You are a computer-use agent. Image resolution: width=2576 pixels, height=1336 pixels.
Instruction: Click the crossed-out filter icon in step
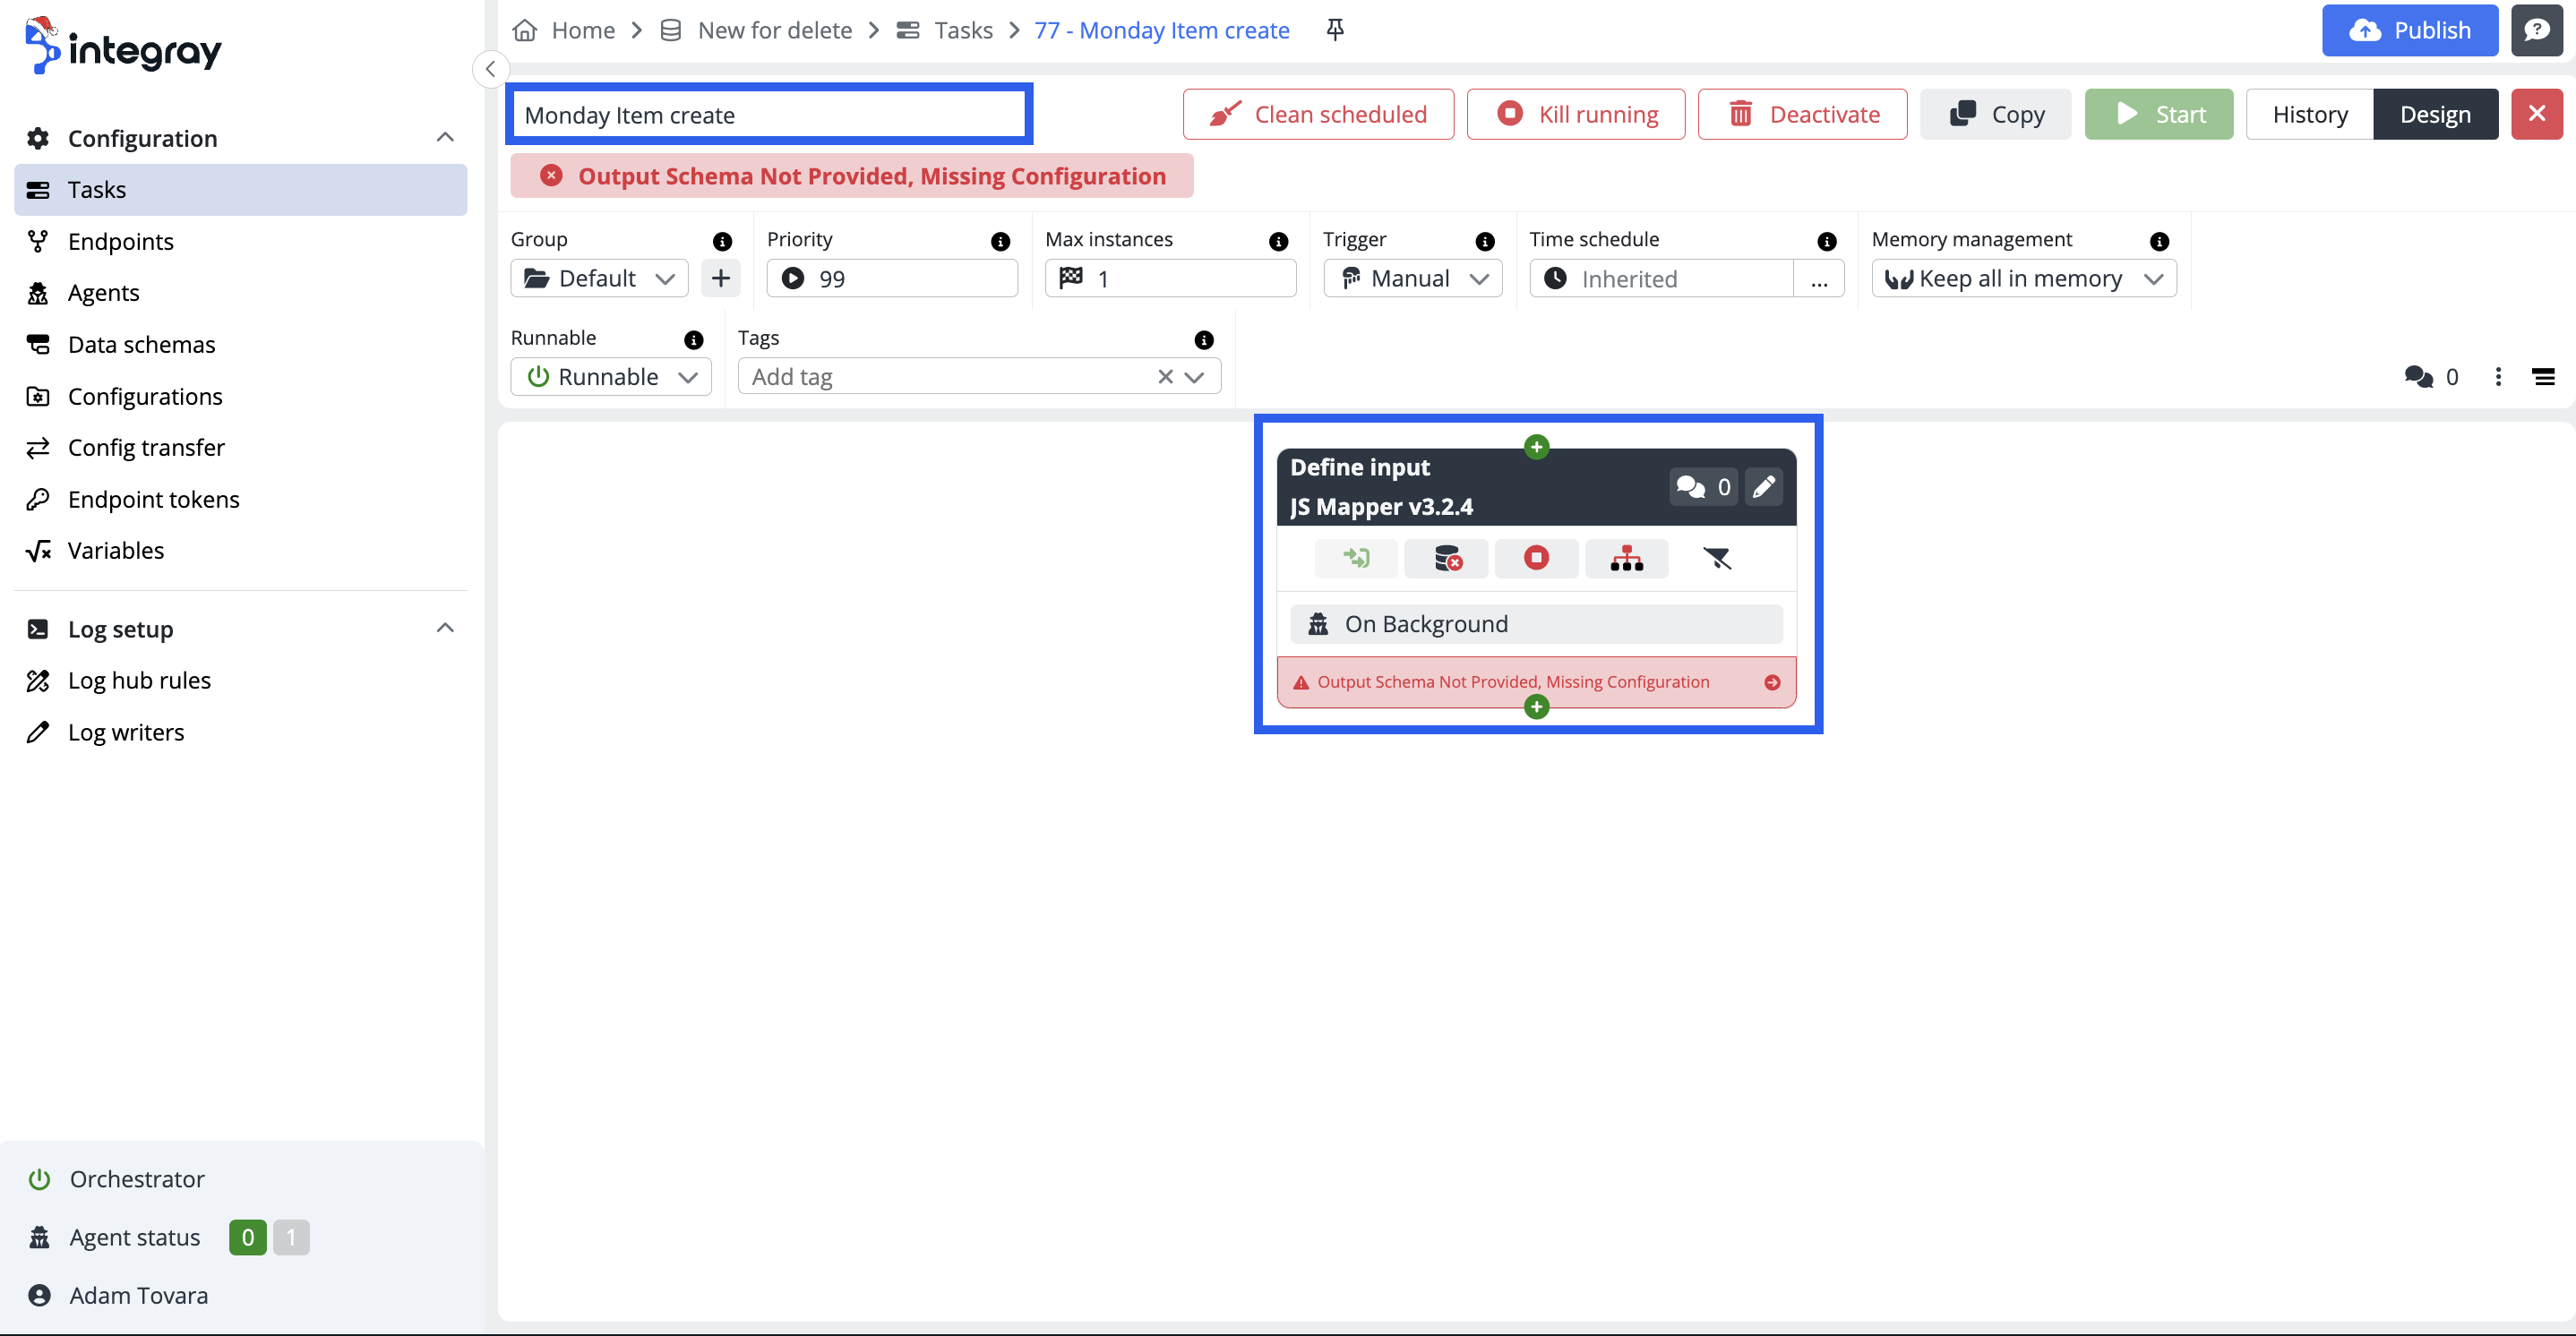[x=1717, y=558]
